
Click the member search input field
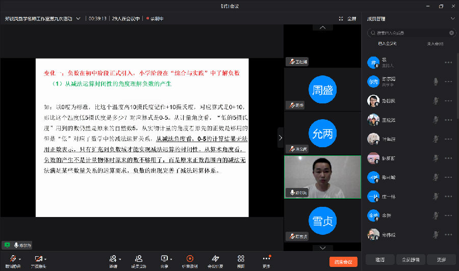(x=411, y=33)
